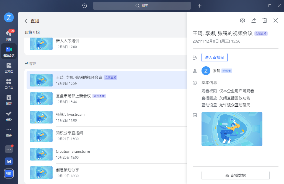Select 视频会议 in sidebar
Viewport: 284px width, 184px height.
[x=9, y=51]
